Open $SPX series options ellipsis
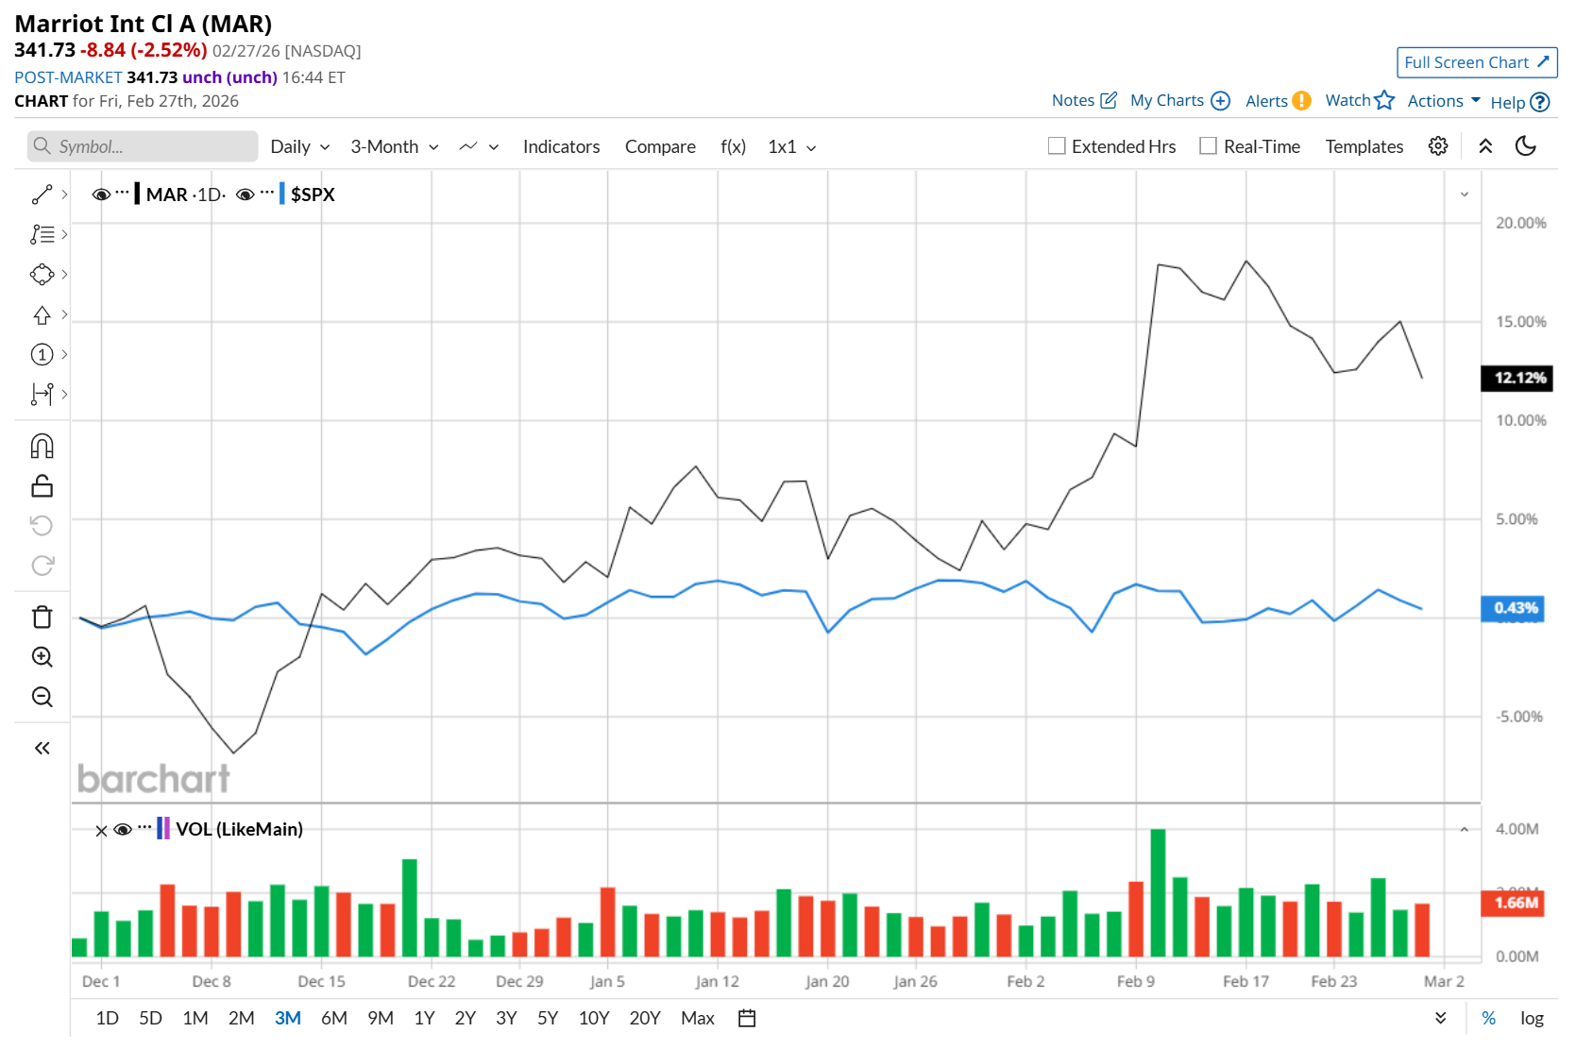1593x1049 pixels. pyautogui.click(x=267, y=194)
